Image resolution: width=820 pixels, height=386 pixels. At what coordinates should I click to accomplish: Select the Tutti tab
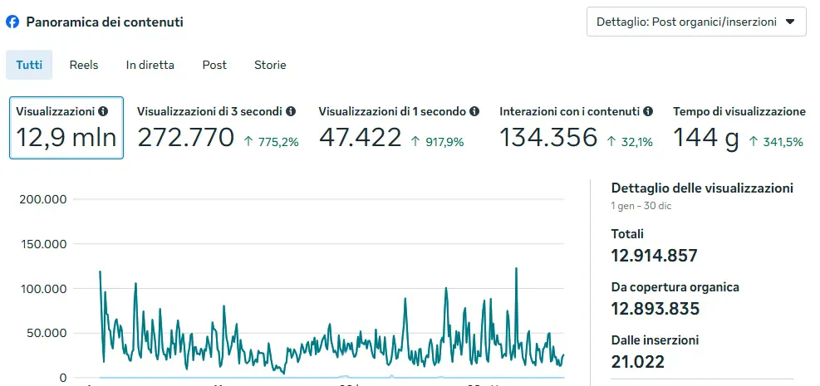pyautogui.click(x=29, y=65)
